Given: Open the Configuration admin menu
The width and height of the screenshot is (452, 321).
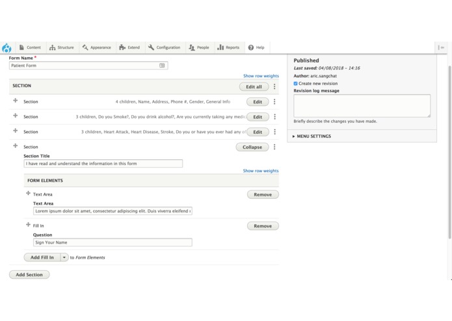Looking at the screenshot, I should coord(164,47).
